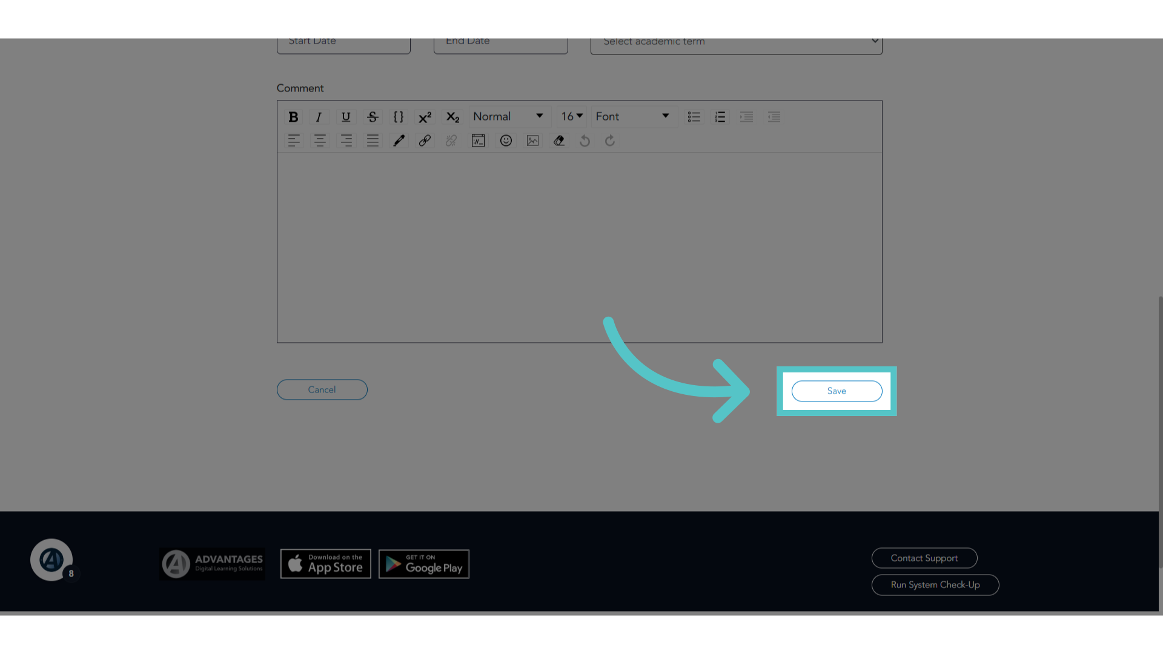
Task: Open the Get it on Google Play badge
Action: pos(424,564)
